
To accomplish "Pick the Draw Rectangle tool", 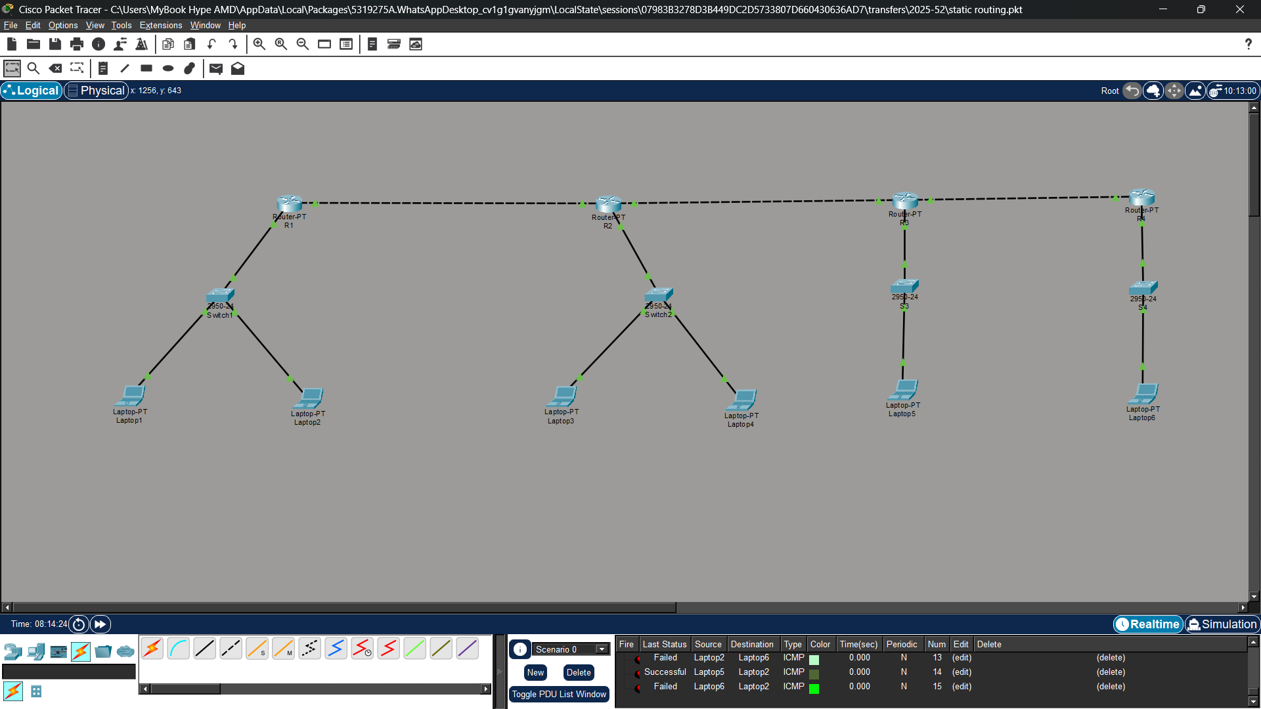I will click(146, 68).
